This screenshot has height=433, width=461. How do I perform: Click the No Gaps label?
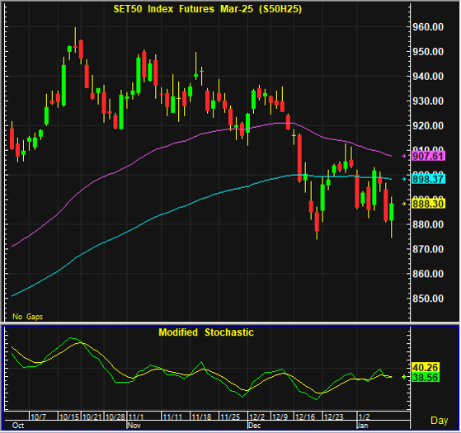click(28, 317)
